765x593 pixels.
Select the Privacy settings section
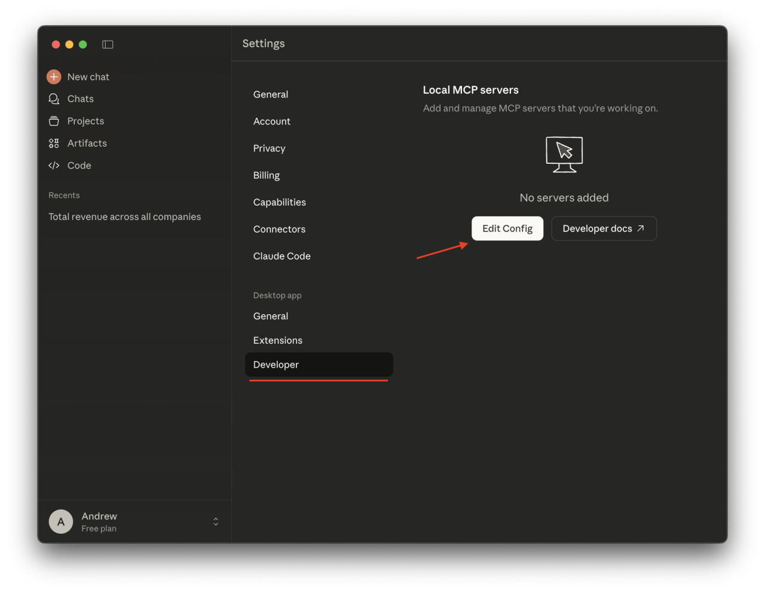click(x=269, y=148)
